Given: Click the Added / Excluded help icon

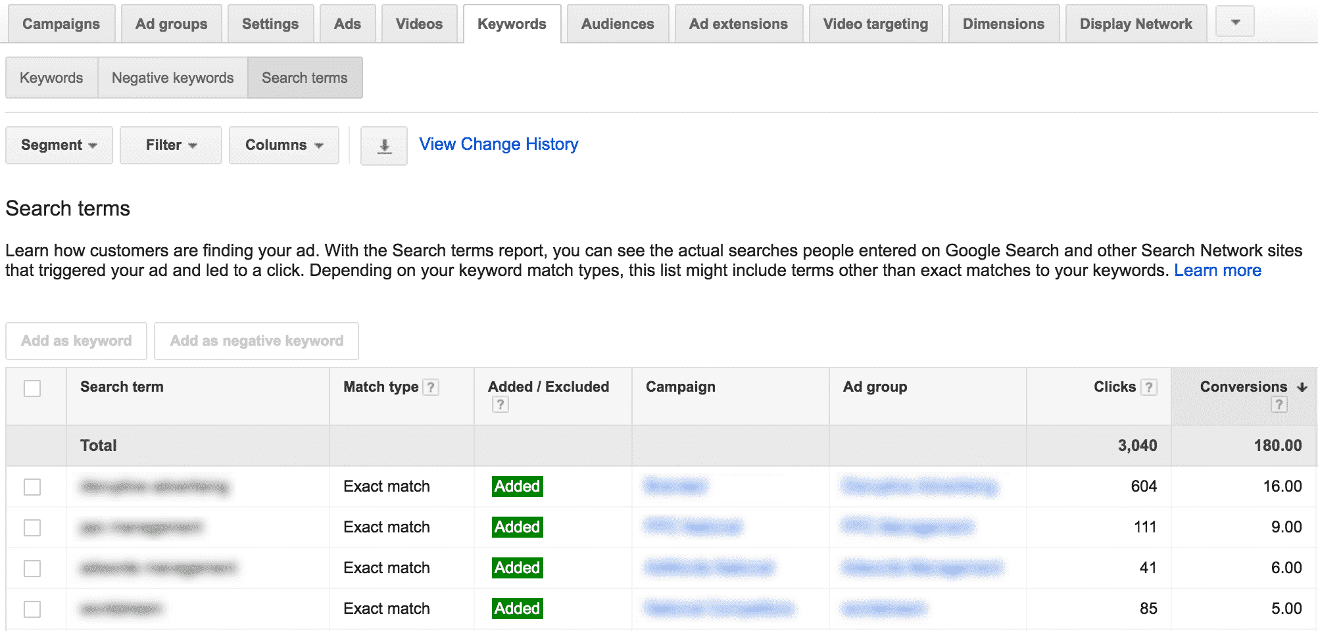Looking at the screenshot, I should point(500,405).
